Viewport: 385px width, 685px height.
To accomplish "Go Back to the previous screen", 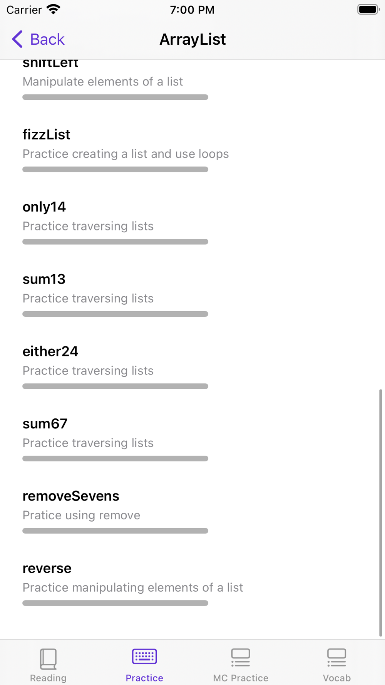I will point(38,39).
